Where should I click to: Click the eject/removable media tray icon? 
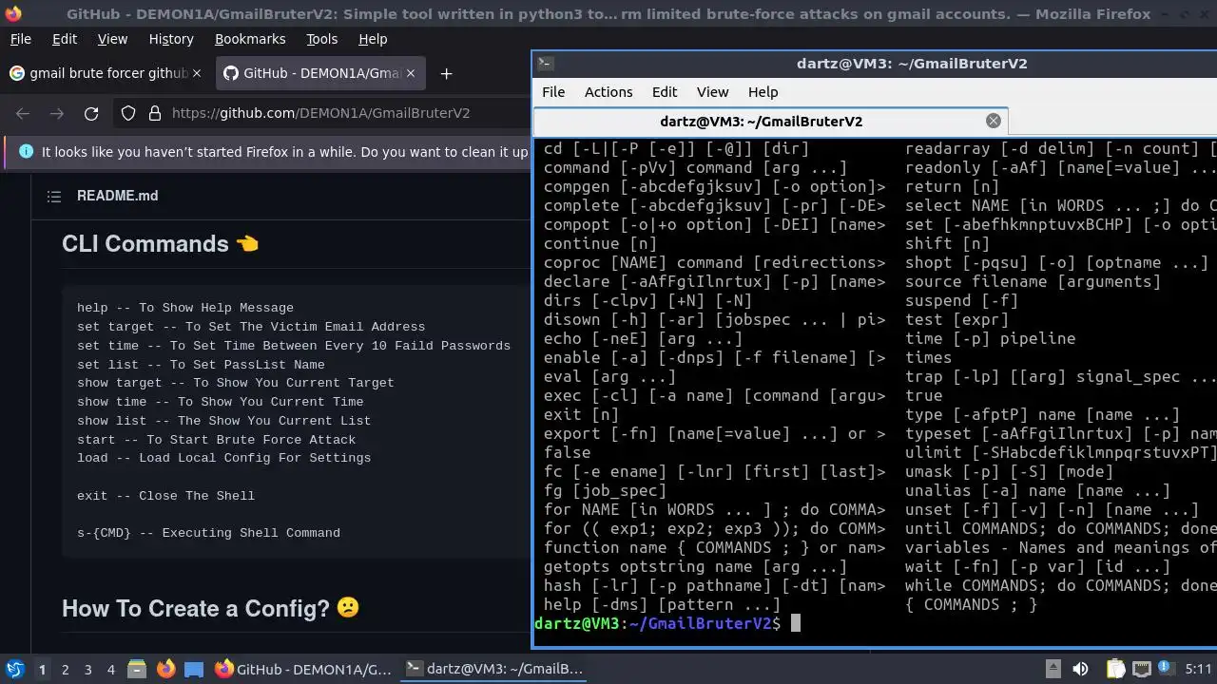coord(1053,669)
